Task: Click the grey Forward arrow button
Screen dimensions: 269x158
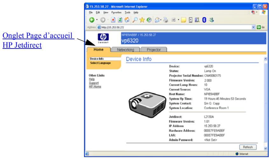Action: [x=103, y=20]
